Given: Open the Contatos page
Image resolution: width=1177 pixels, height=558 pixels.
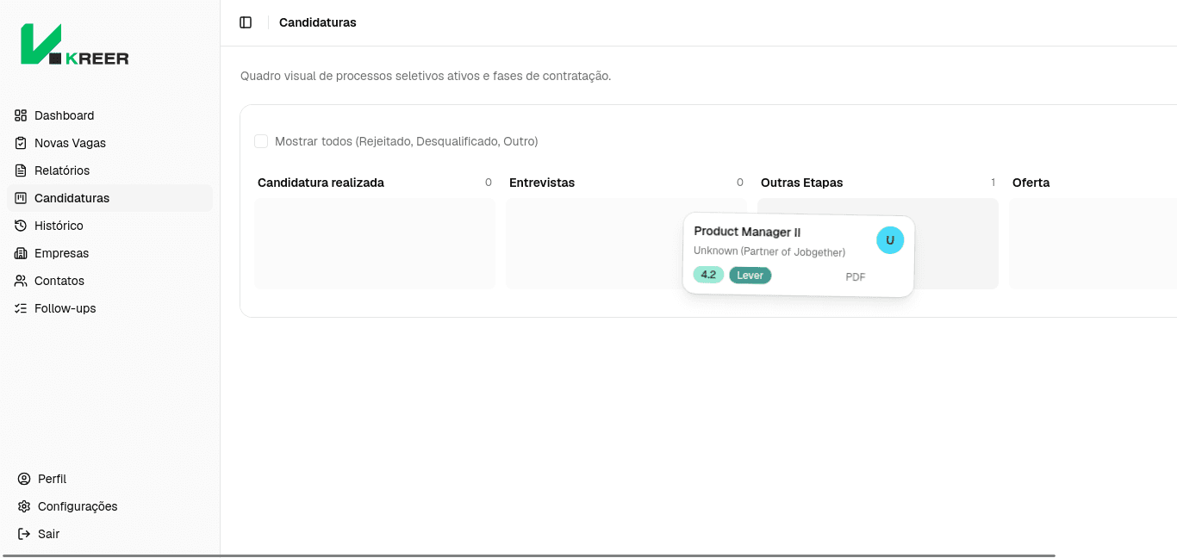Looking at the screenshot, I should pos(109,281).
